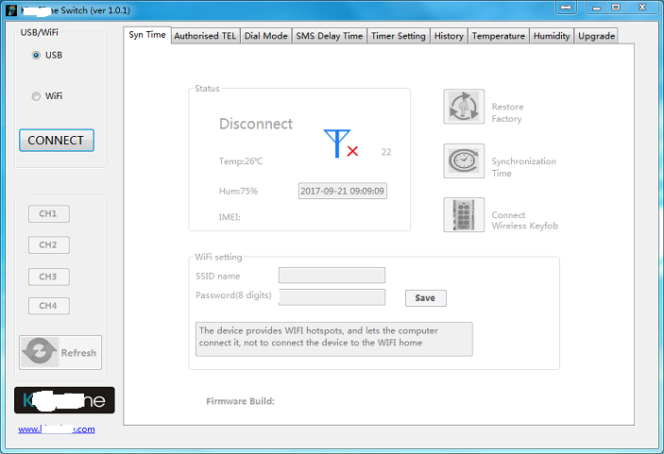Viewport: 664px width, 454px height.
Task: Click the SSID name input field
Action: pyautogui.click(x=332, y=276)
